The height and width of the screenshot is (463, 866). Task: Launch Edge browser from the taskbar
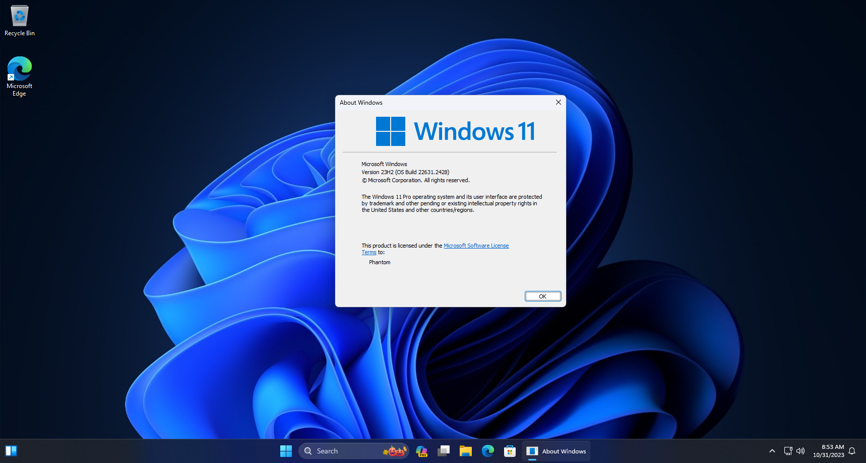pyautogui.click(x=487, y=451)
